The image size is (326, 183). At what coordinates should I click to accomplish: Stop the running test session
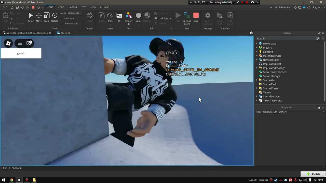click(x=196, y=18)
